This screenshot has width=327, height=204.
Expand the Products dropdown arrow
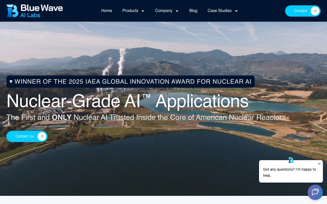(x=143, y=11)
